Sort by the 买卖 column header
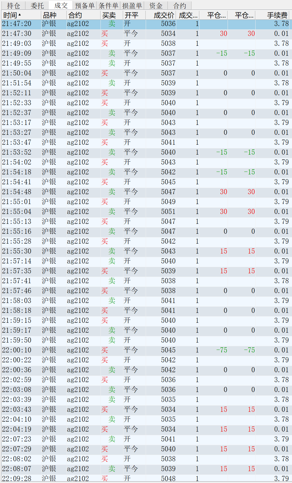 [x=112, y=15]
